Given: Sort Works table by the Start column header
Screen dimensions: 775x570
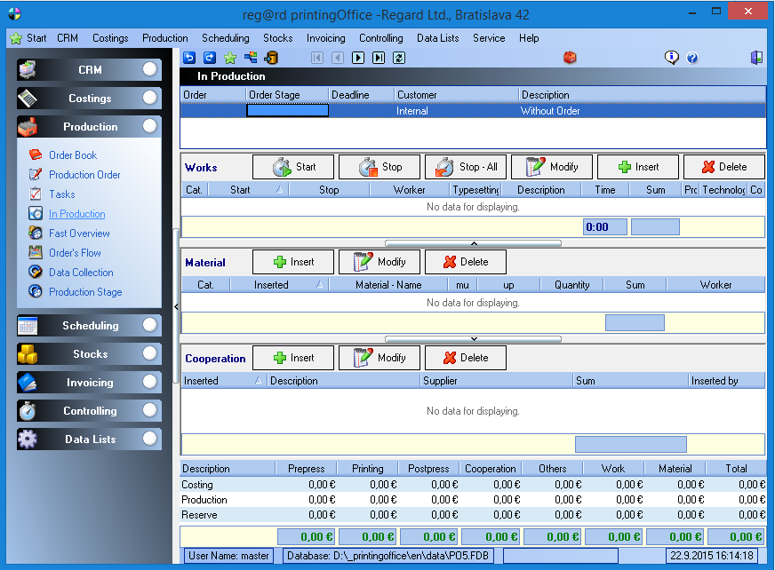Looking at the screenshot, I should point(240,189).
